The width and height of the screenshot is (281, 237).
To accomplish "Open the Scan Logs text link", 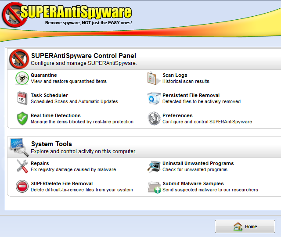I will [175, 75].
